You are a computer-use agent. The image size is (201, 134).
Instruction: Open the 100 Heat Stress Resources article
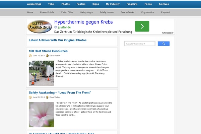point(48,51)
